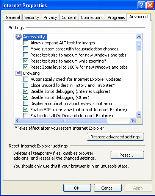This screenshot has height=196, width=155.
Task: Uncheck Disable script debugging (Other)
Action: coord(25,97)
